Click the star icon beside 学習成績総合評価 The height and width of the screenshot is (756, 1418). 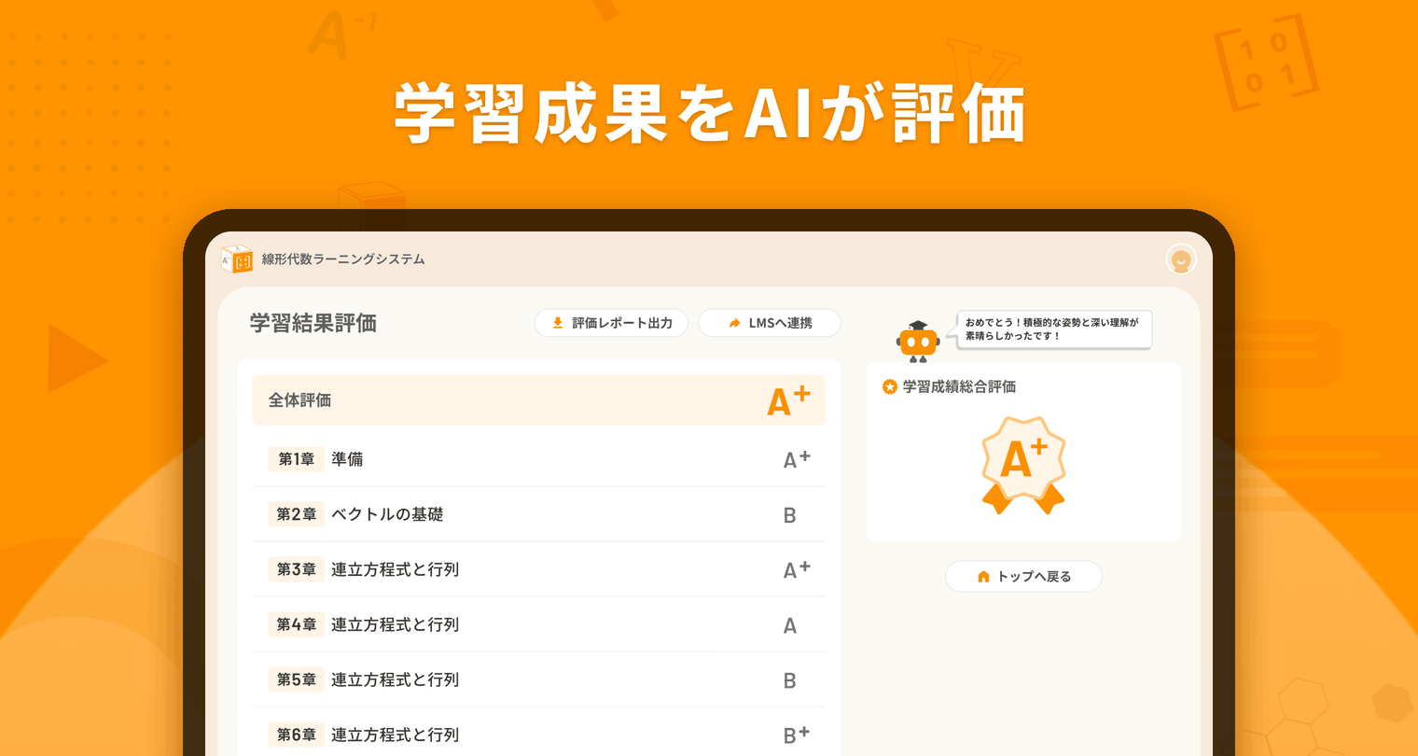click(x=890, y=386)
